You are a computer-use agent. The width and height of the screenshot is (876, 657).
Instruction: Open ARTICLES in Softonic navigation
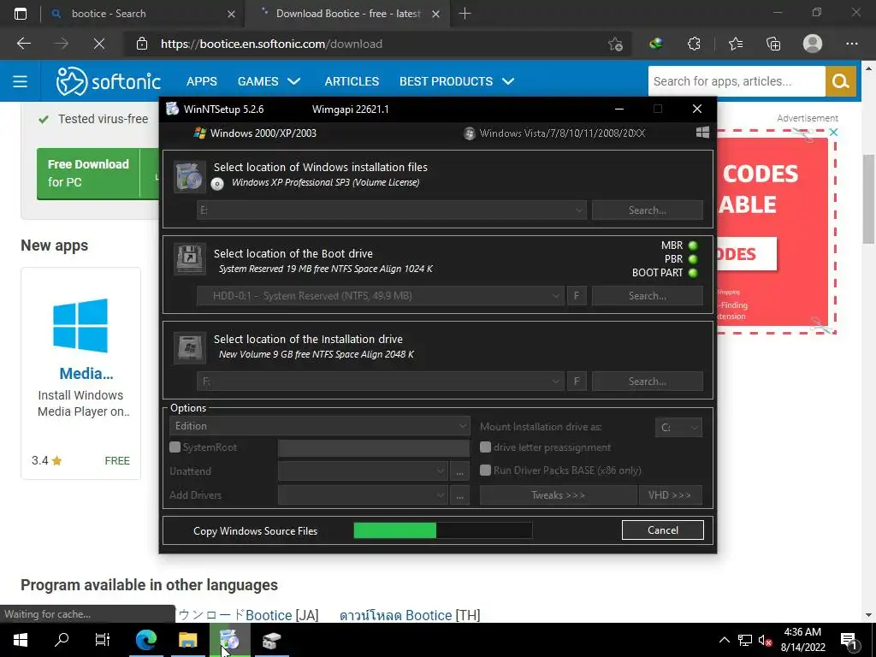tap(352, 81)
